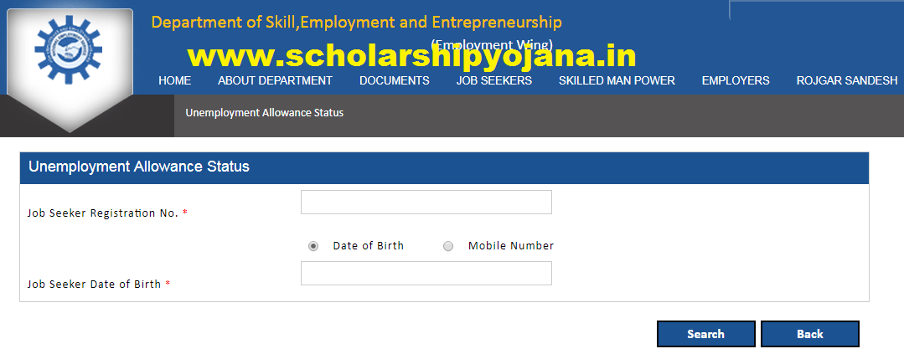Click the Department of Skill, Employment title

click(356, 23)
